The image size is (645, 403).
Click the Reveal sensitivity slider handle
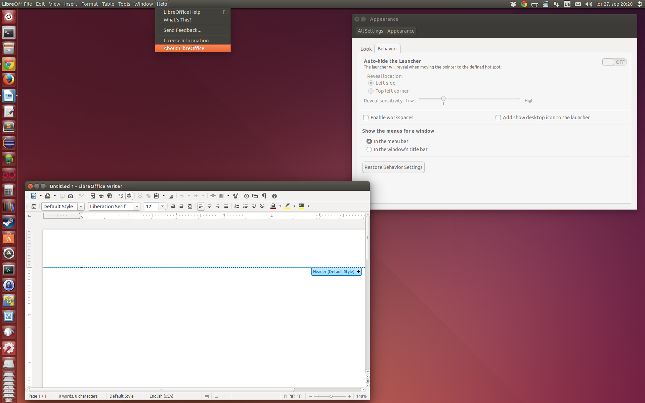click(443, 99)
